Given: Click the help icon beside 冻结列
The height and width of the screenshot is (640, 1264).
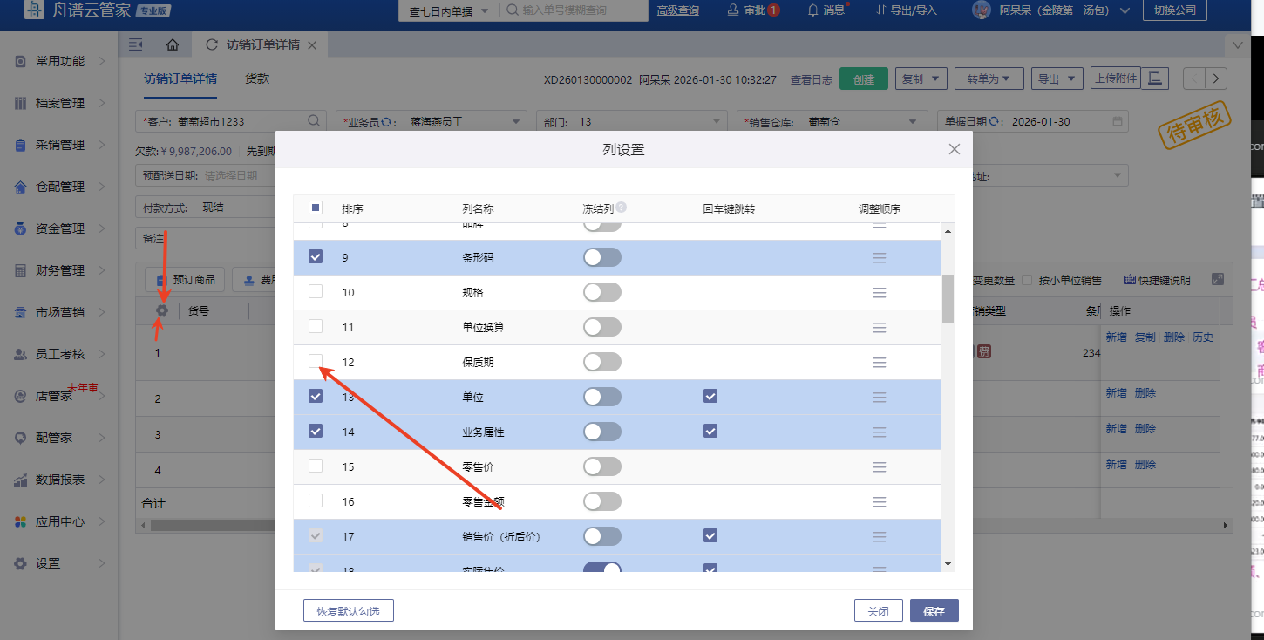Looking at the screenshot, I should point(622,208).
